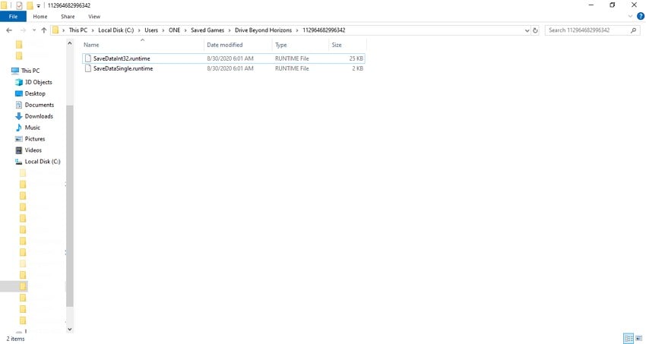Go up one folder level

pyautogui.click(x=43, y=30)
